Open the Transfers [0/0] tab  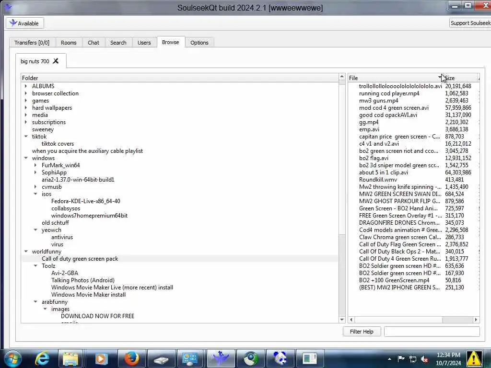coord(32,43)
